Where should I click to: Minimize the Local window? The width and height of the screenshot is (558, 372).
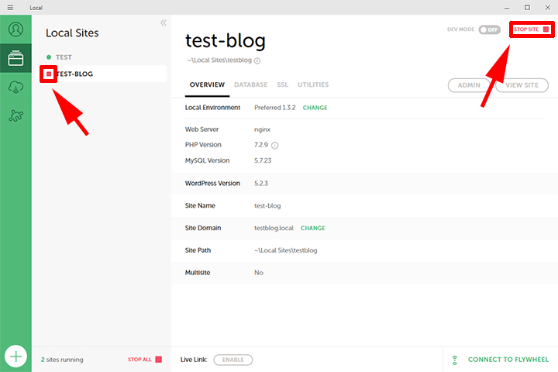(x=507, y=8)
